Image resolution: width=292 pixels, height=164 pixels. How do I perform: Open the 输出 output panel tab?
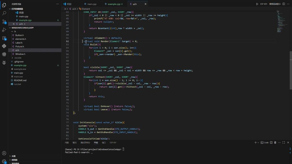(x=74, y=143)
